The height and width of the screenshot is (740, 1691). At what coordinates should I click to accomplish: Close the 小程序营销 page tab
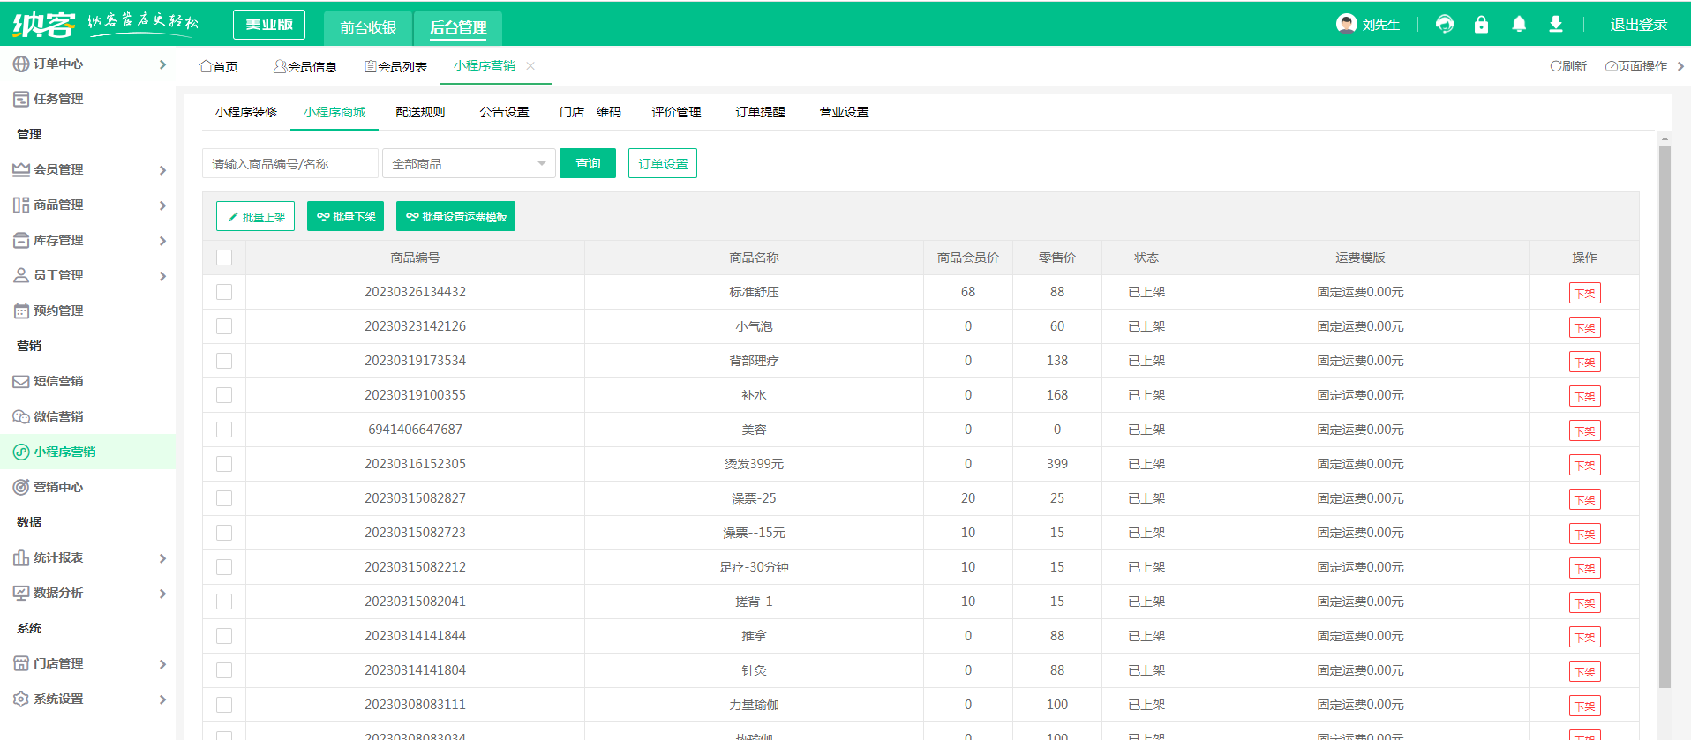coord(530,66)
